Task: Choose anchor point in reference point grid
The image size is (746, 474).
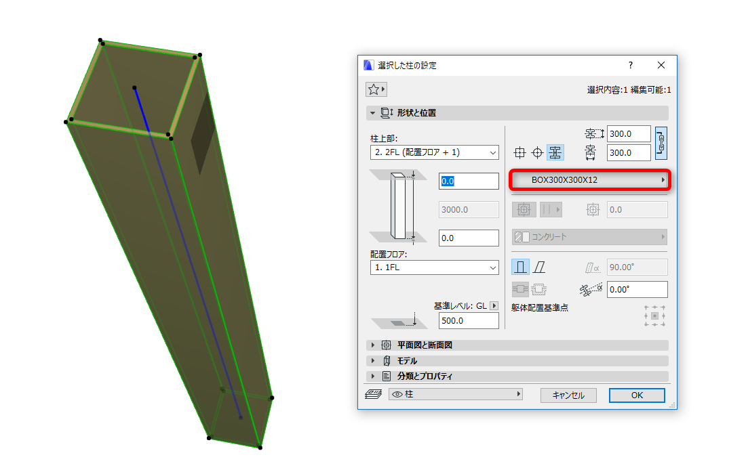Action: point(654,316)
